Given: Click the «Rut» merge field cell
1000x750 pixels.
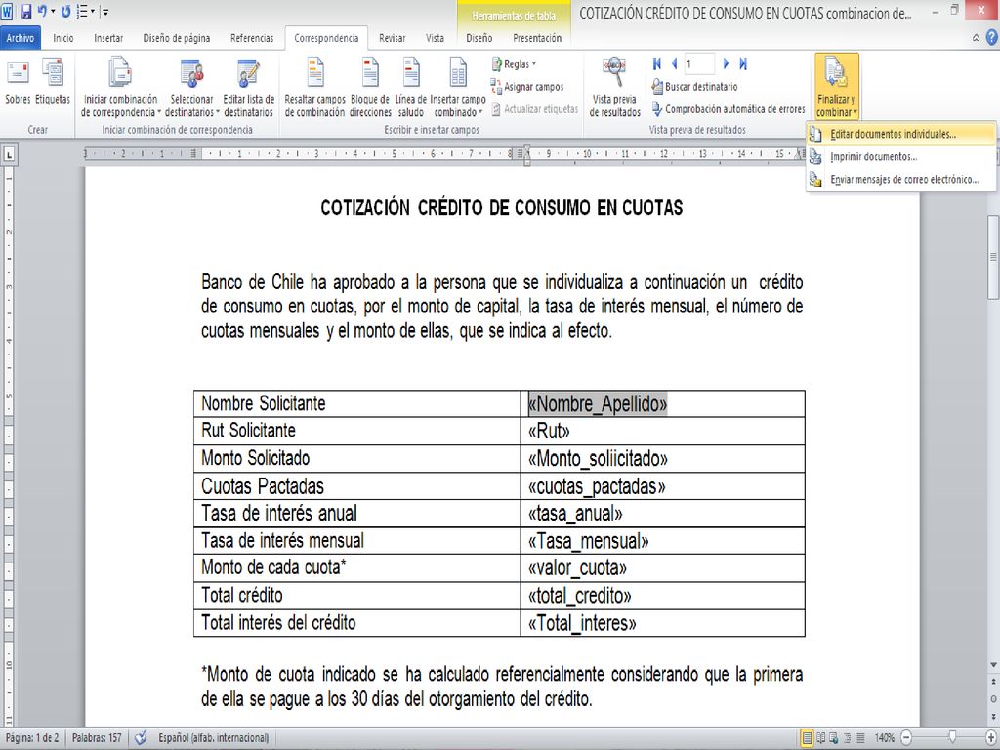Looking at the screenshot, I should (663, 431).
